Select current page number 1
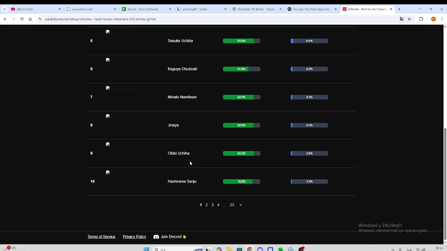 click(201, 205)
